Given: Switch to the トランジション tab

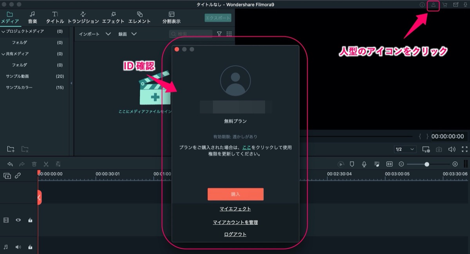Looking at the screenshot, I should [x=83, y=18].
